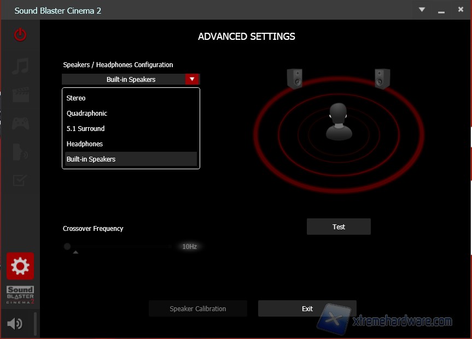Image resolution: width=472 pixels, height=339 pixels.
Task: Select the Custom checkbox profile icon
Action: click(x=20, y=180)
